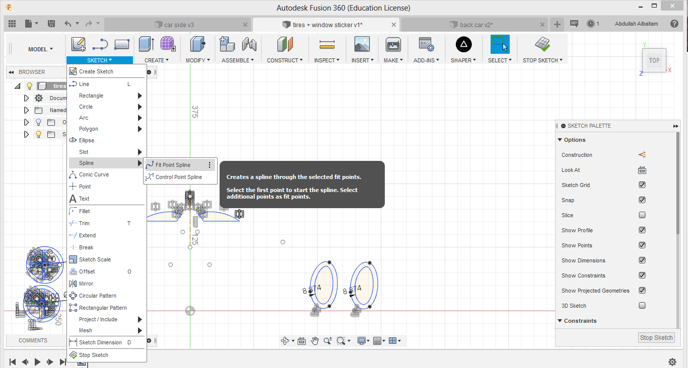688x368 pixels.
Task: Open the data panel grid icon
Action: coord(12,24)
